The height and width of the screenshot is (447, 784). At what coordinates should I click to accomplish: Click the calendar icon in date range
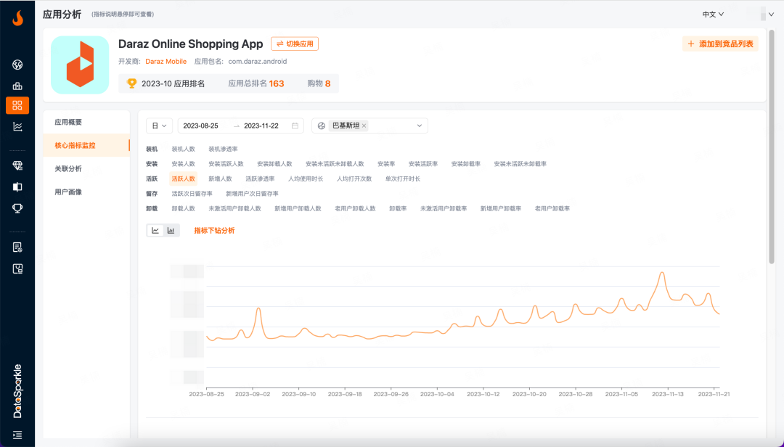(295, 126)
